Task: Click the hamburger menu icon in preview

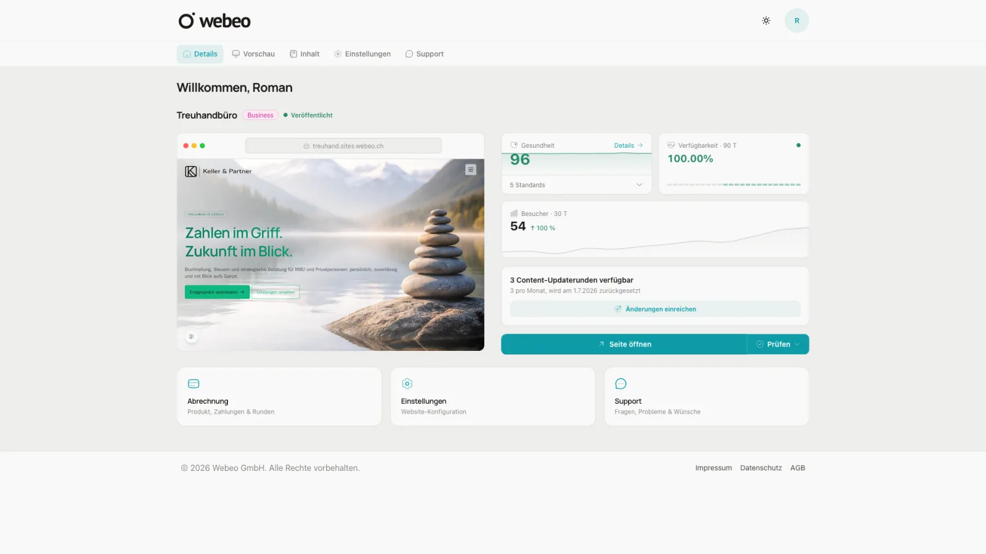Action: pos(471,170)
